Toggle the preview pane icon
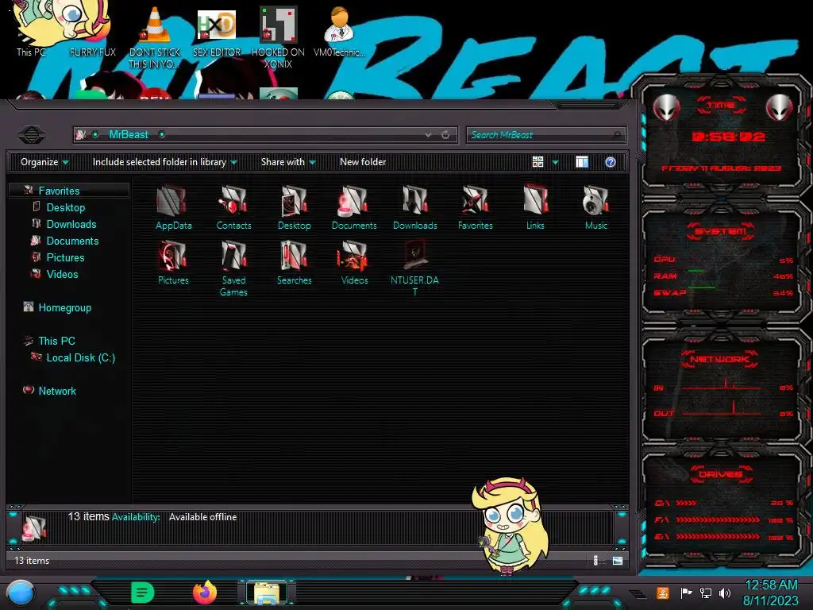813x610 pixels. pos(582,162)
